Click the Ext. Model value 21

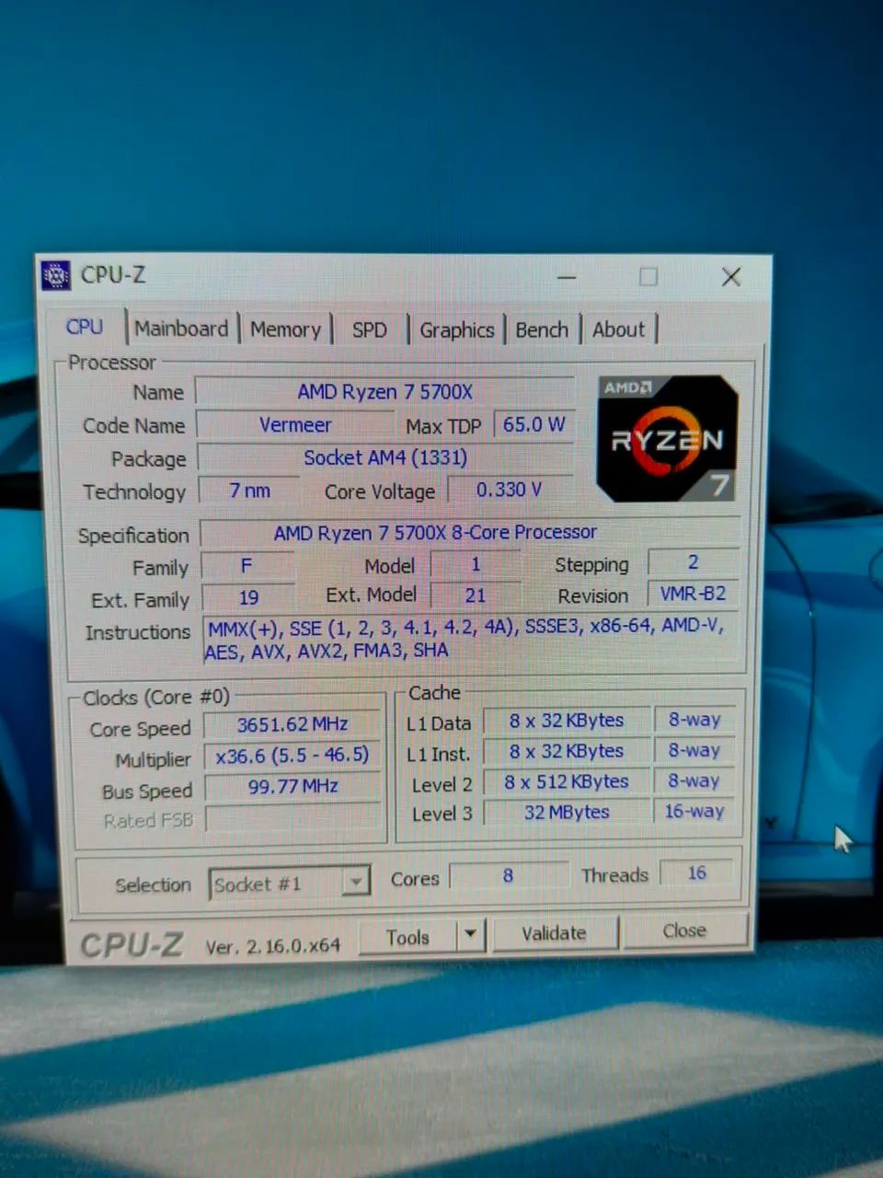pyautogui.click(x=476, y=595)
